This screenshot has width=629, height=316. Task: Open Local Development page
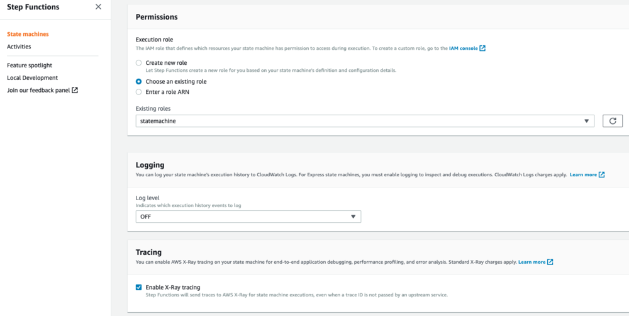coord(32,77)
